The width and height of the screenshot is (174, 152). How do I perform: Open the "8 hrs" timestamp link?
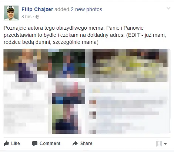click(26, 17)
